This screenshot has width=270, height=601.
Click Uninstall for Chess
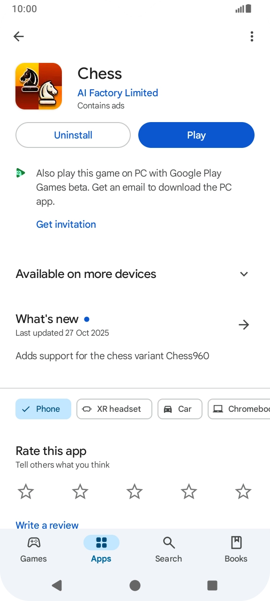coord(73,135)
